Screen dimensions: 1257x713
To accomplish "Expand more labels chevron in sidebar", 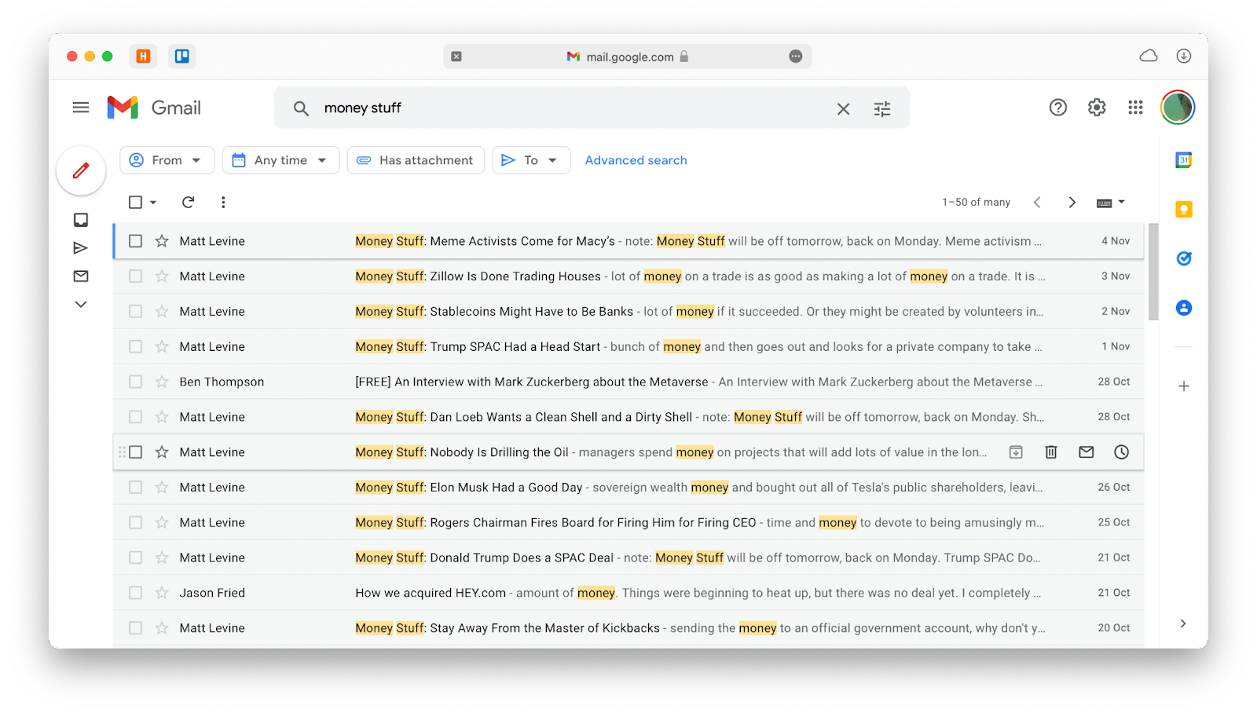I will 81,305.
